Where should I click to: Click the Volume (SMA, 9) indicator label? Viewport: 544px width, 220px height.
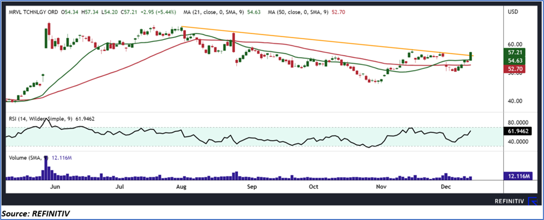pos(29,158)
